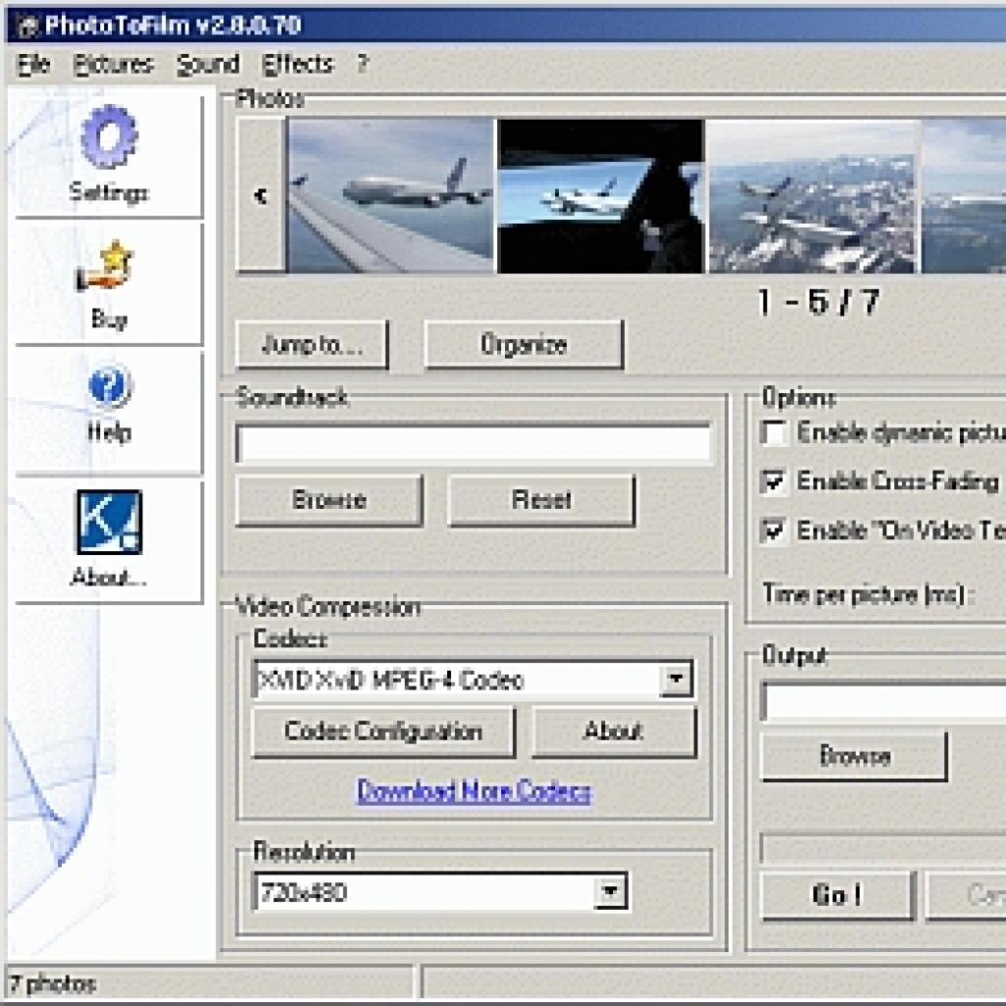Toggle the Enable Cross-Fading checkbox
The image size is (1006, 1006).
click(x=773, y=481)
